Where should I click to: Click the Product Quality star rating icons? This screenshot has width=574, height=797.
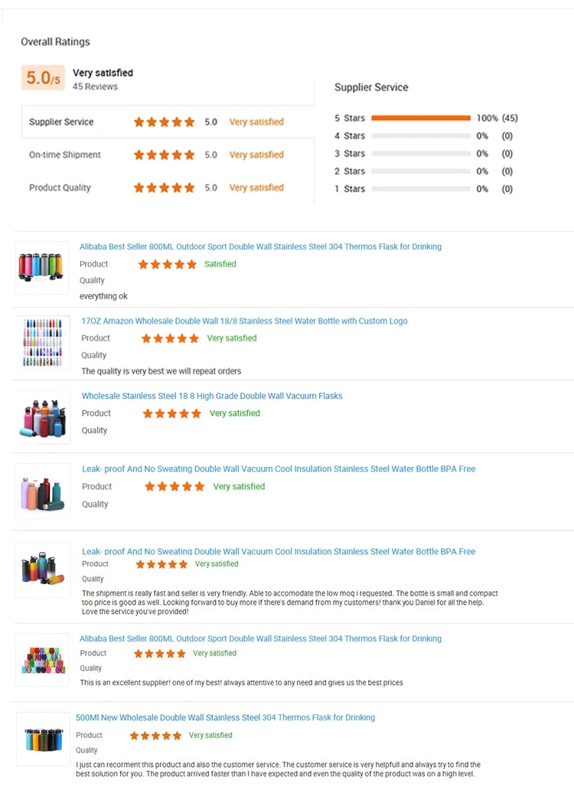click(164, 188)
